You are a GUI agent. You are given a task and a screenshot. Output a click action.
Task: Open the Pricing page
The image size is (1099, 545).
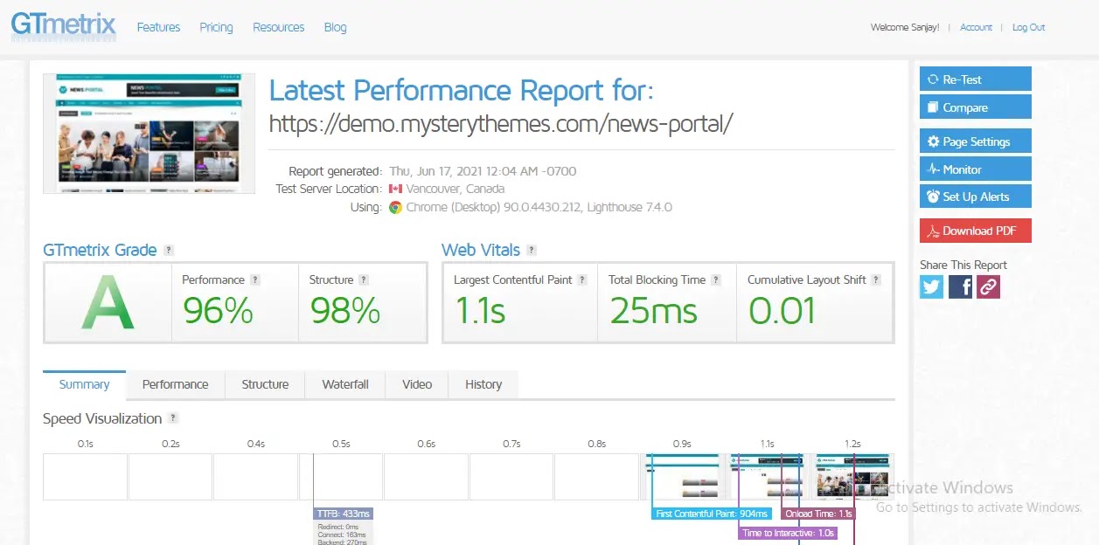click(216, 27)
